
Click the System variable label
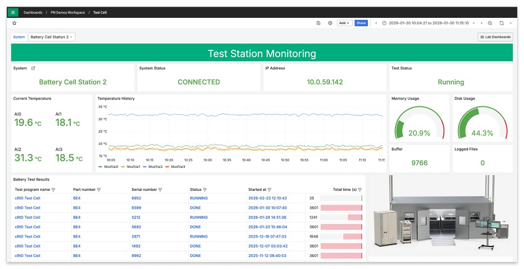[19, 37]
